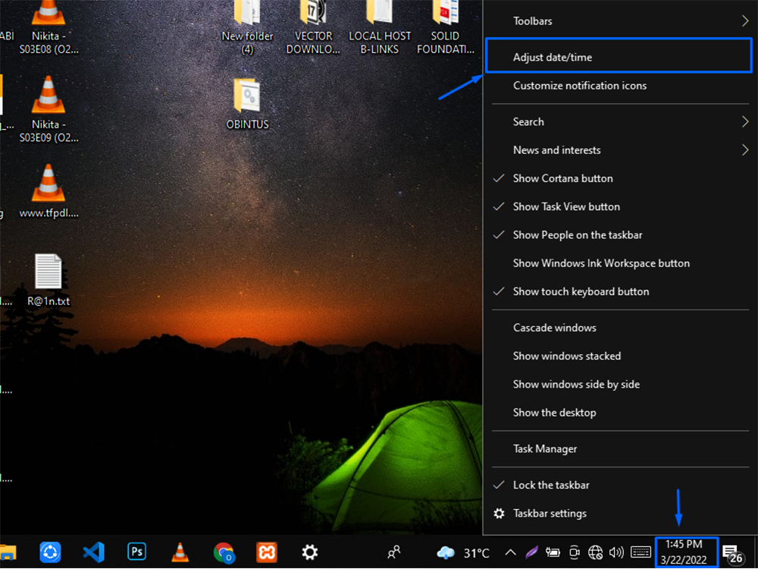Expand News and interests submenu
The height and width of the screenshot is (569, 758).
[556, 150]
